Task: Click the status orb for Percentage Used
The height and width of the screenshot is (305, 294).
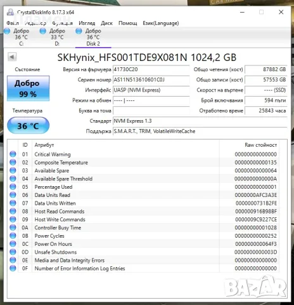Action: pos(13,187)
